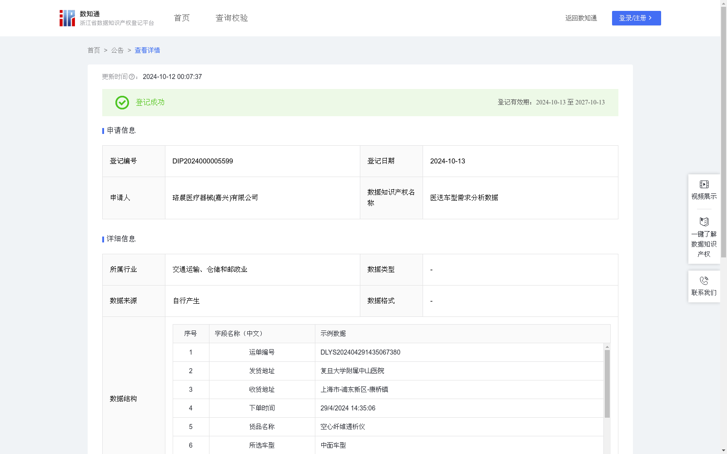Click industry value 交通运输、仓储和邮政业

tap(210, 270)
